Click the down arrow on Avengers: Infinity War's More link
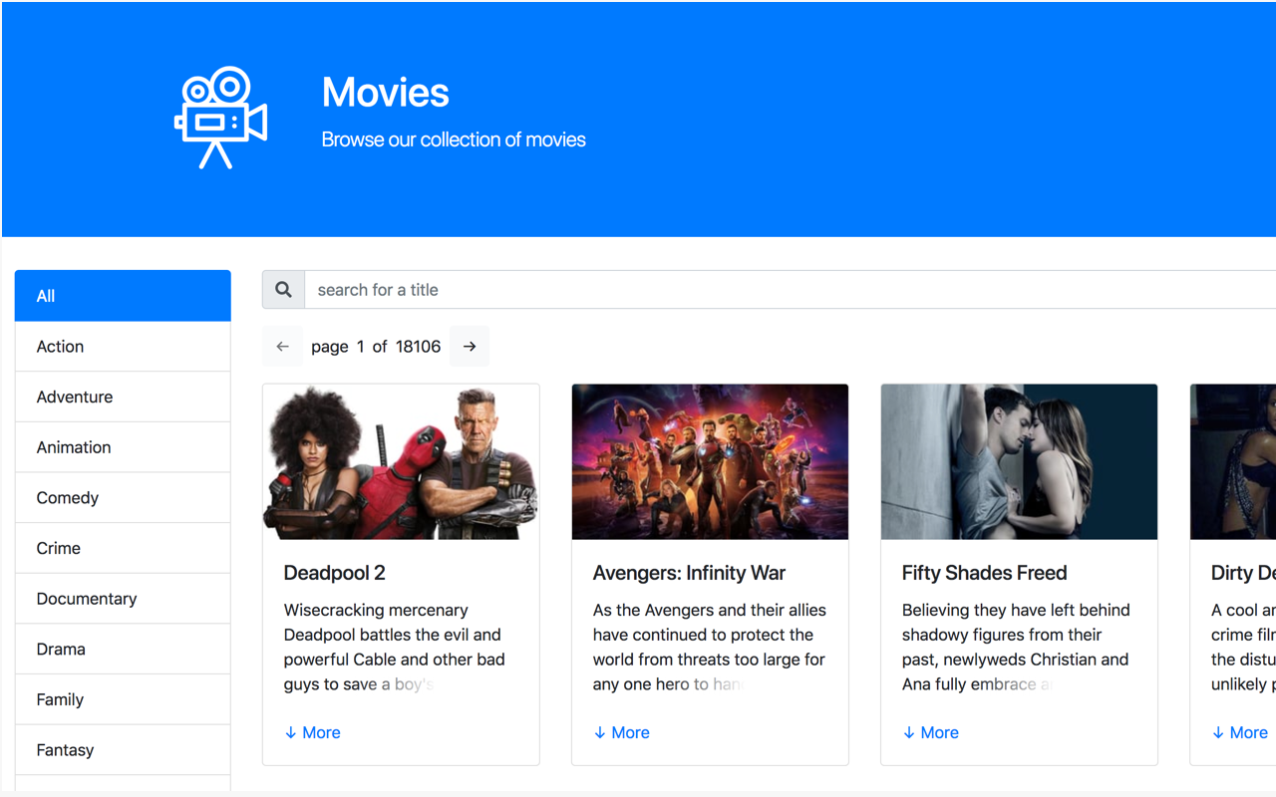Image resolution: width=1276 pixels, height=797 pixels. (x=598, y=732)
